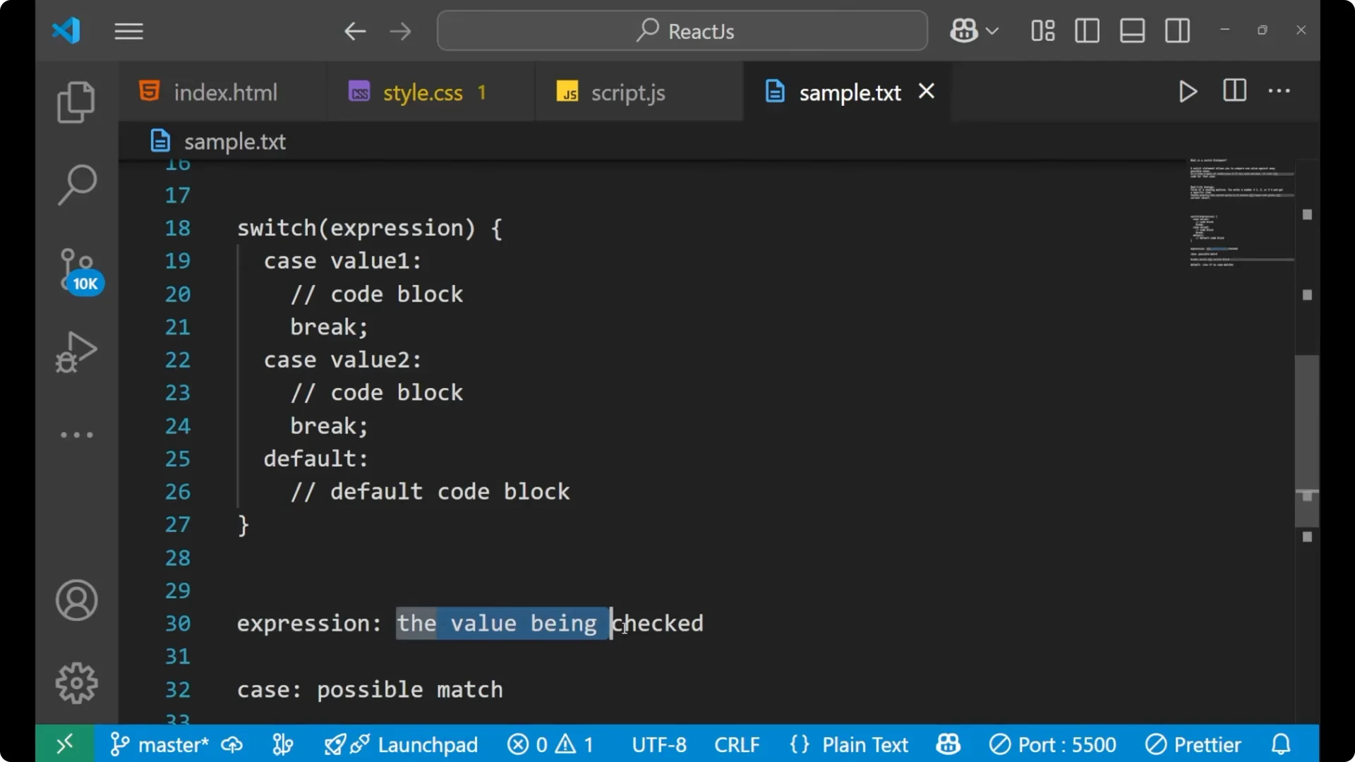Screen dimensions: 1355x762
Task: Toggle the secondary sidebar visibility
Action: (x=1177, y=30)
